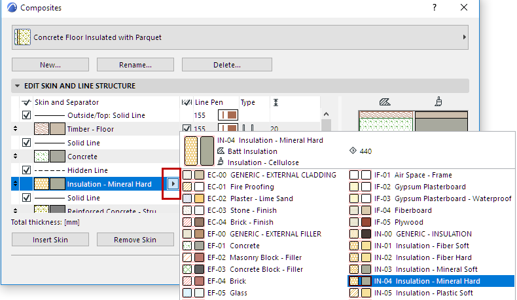
Task: Click the Batt Insulation cut fill icon in popup header
Action: pos(221,151)
